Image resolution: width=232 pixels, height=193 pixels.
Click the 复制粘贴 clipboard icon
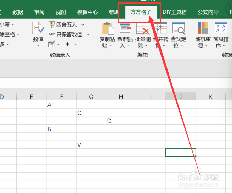(108, 28)
